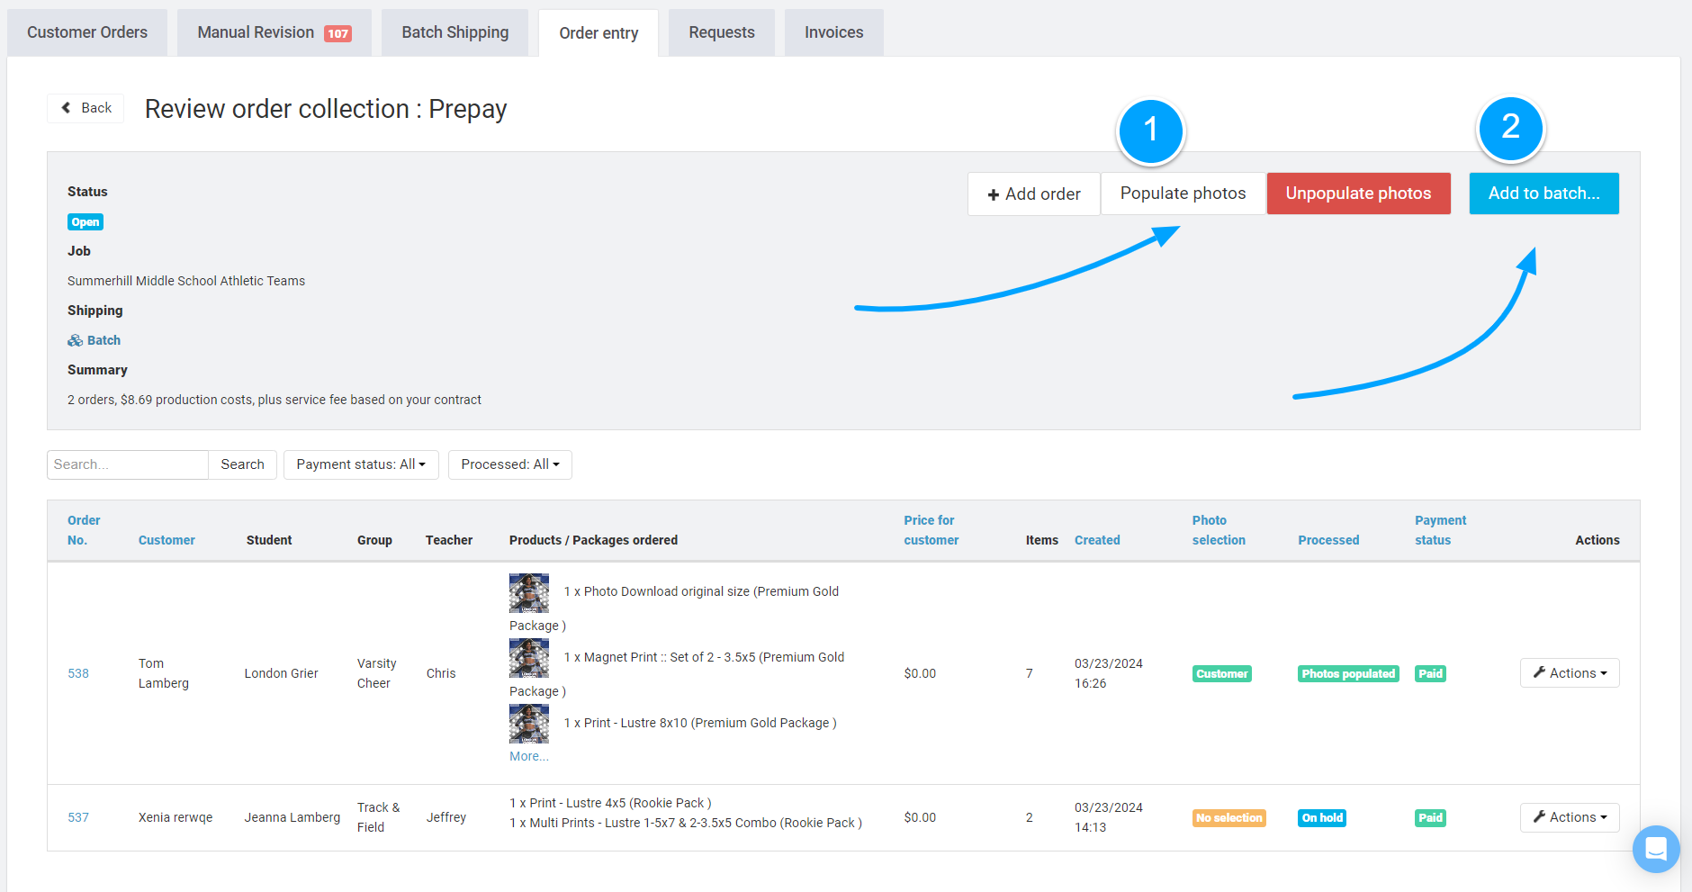The width and height of the screenshot is (1692, 892).
Task: Switch to Customer Orders tab
Action: tap(87, 32)
